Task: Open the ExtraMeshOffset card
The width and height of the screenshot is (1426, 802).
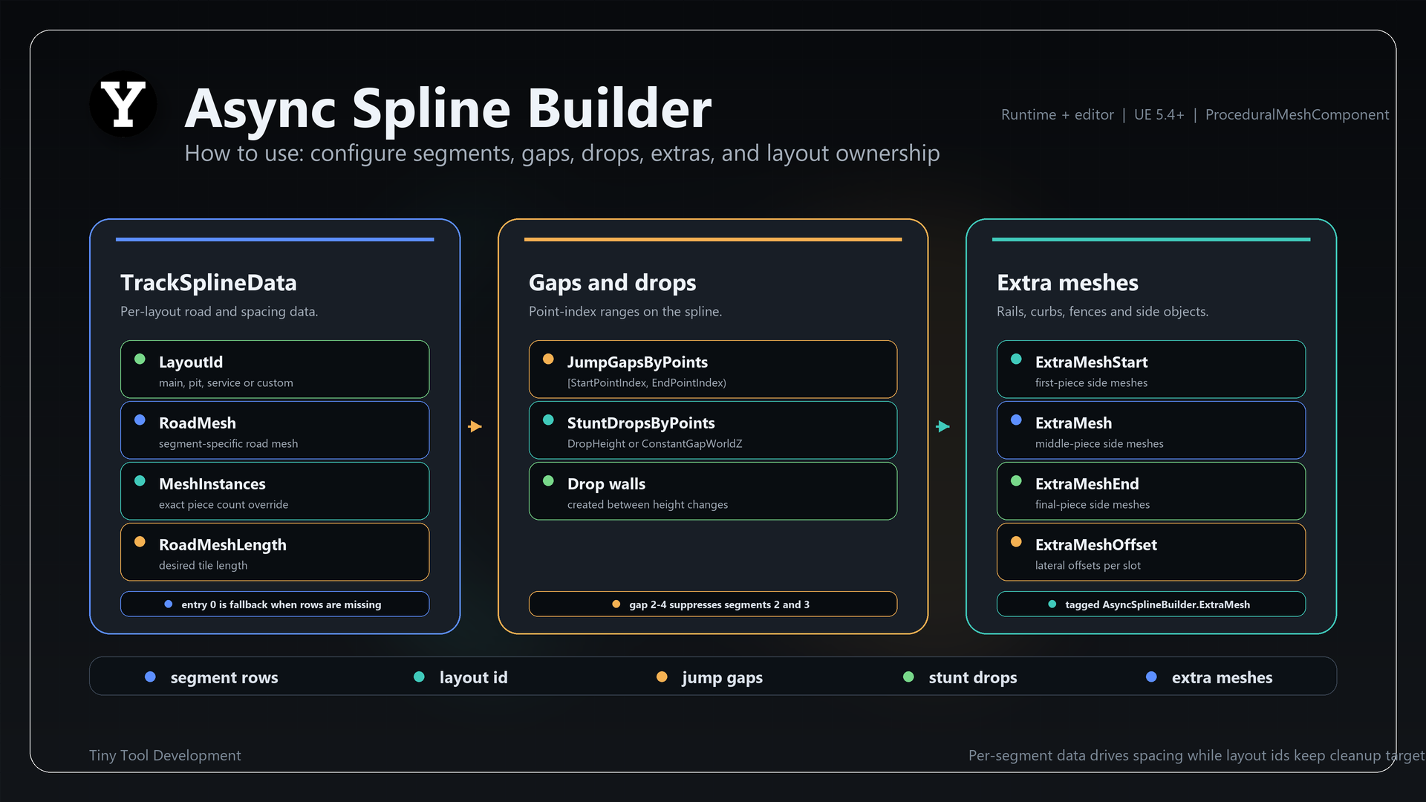Action: 1151,552
